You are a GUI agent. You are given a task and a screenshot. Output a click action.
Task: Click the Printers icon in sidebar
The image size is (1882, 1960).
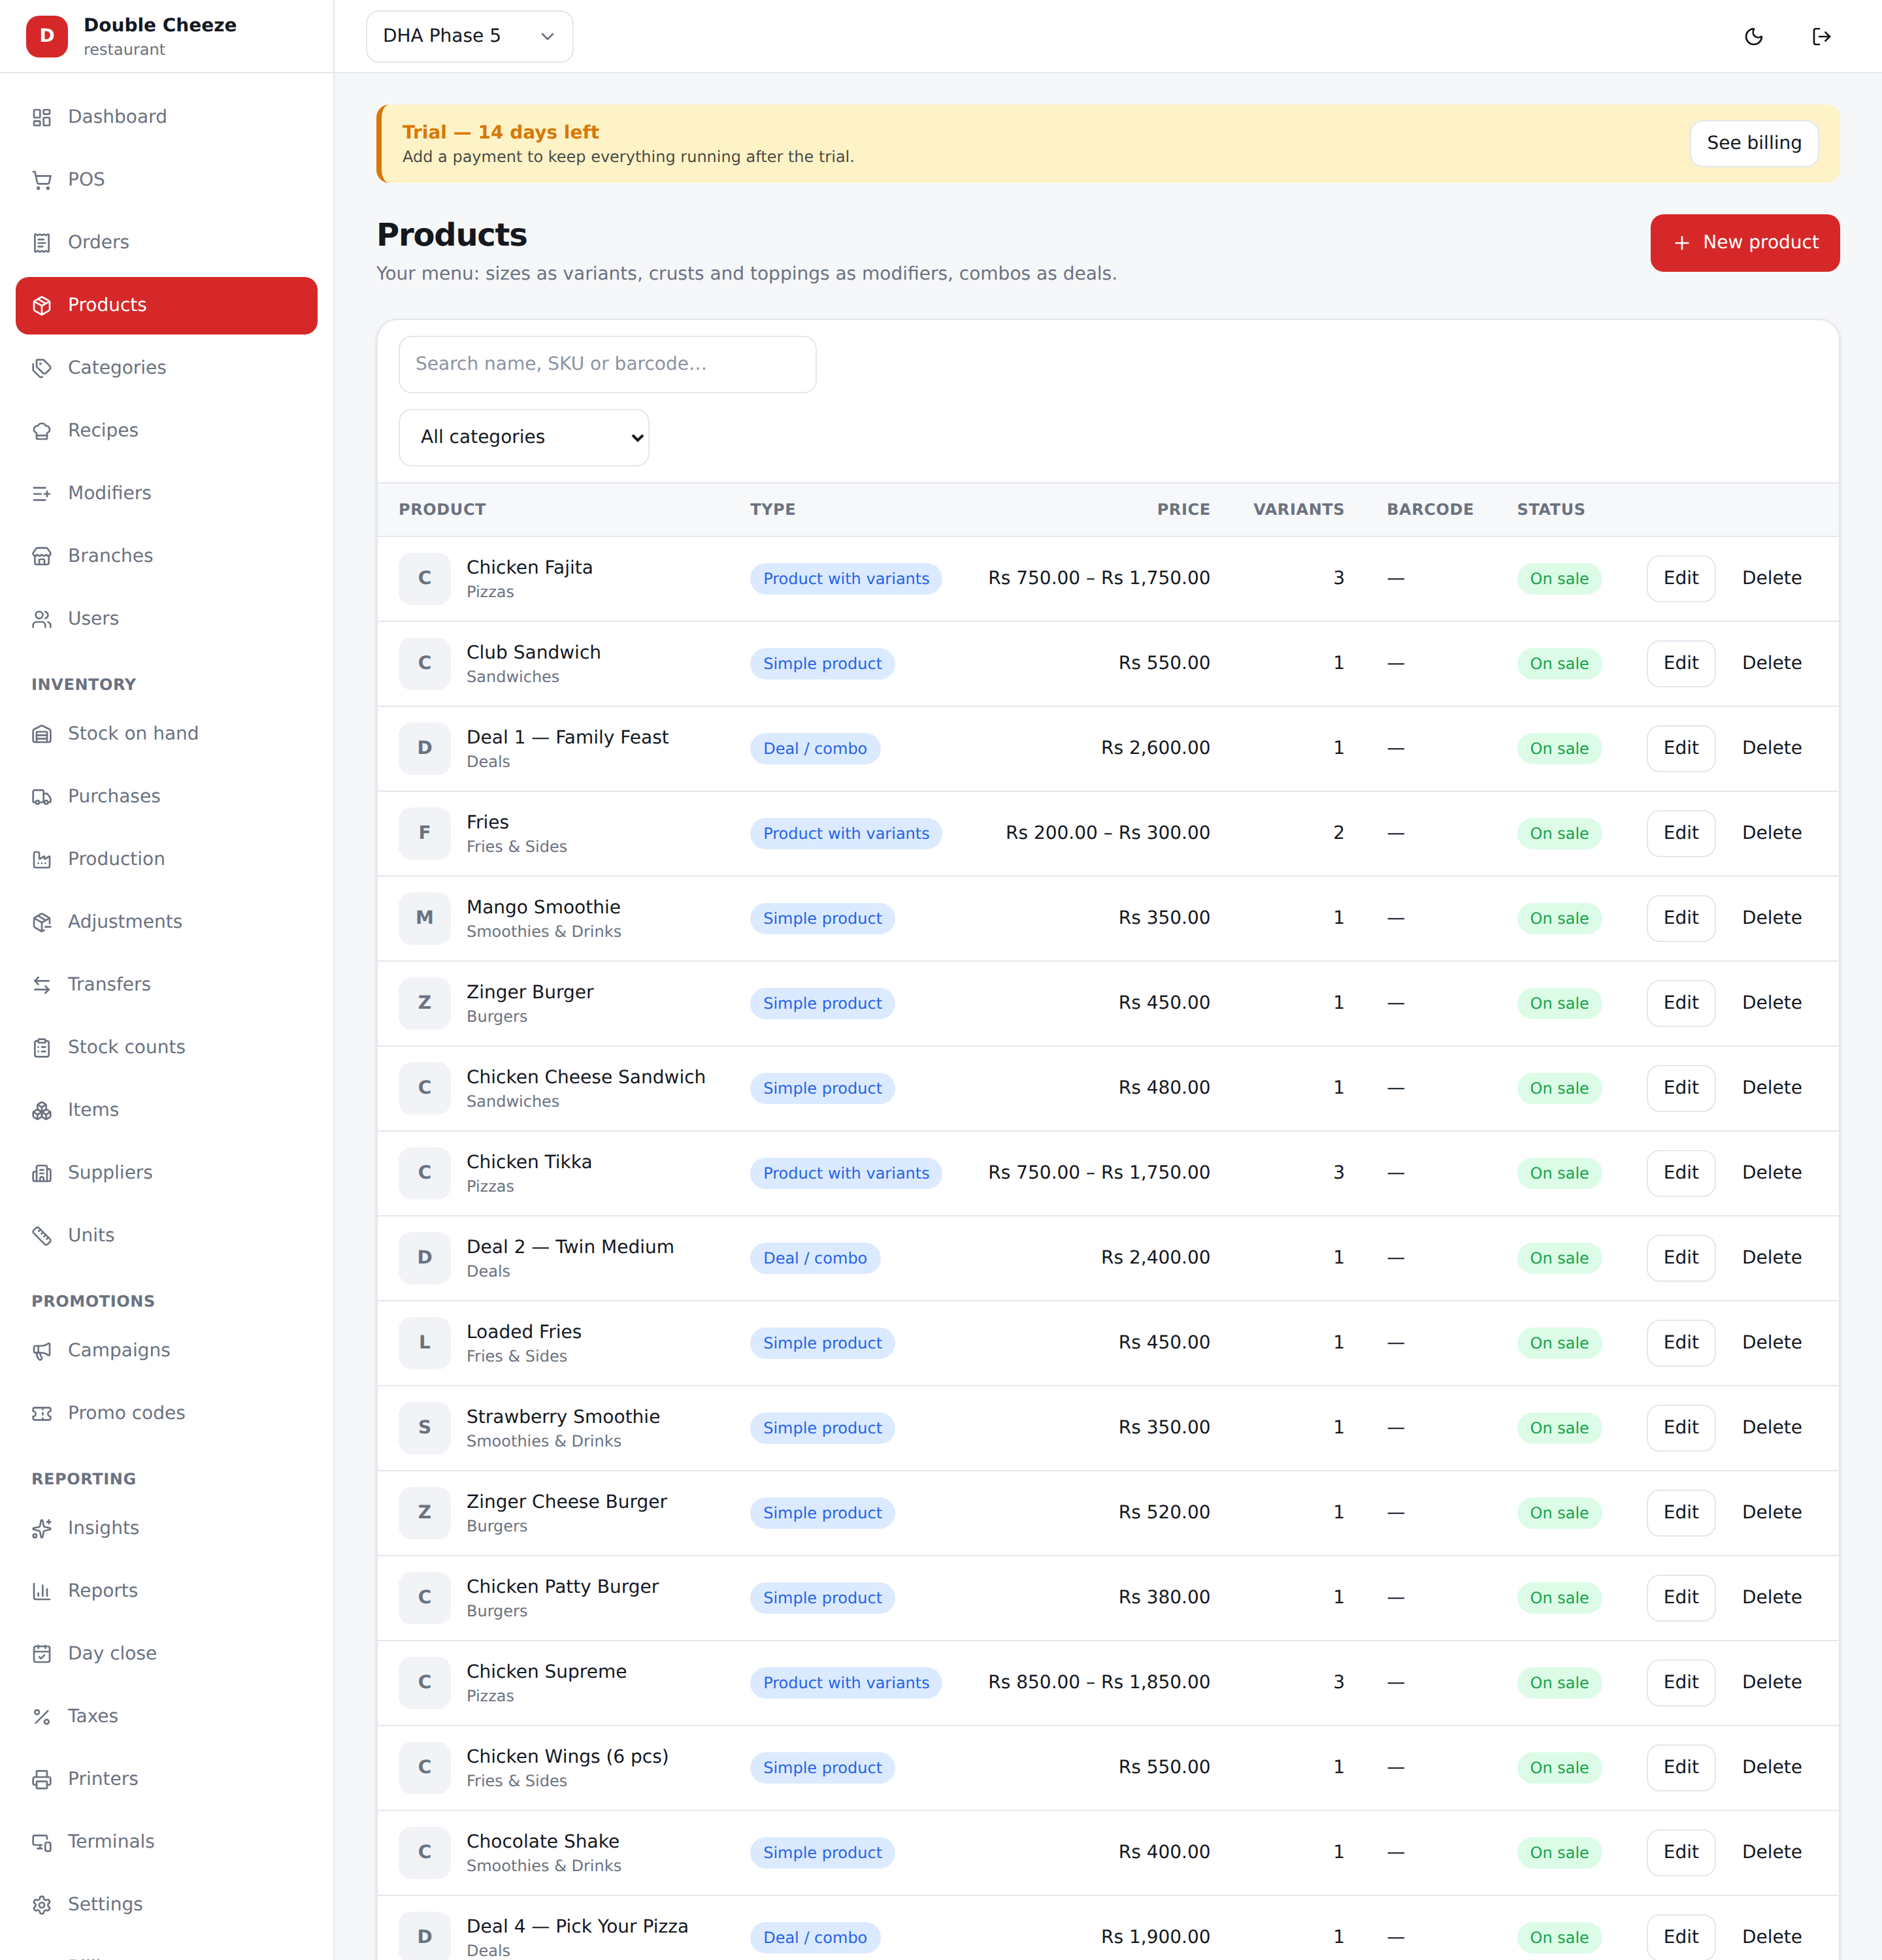42,1779
